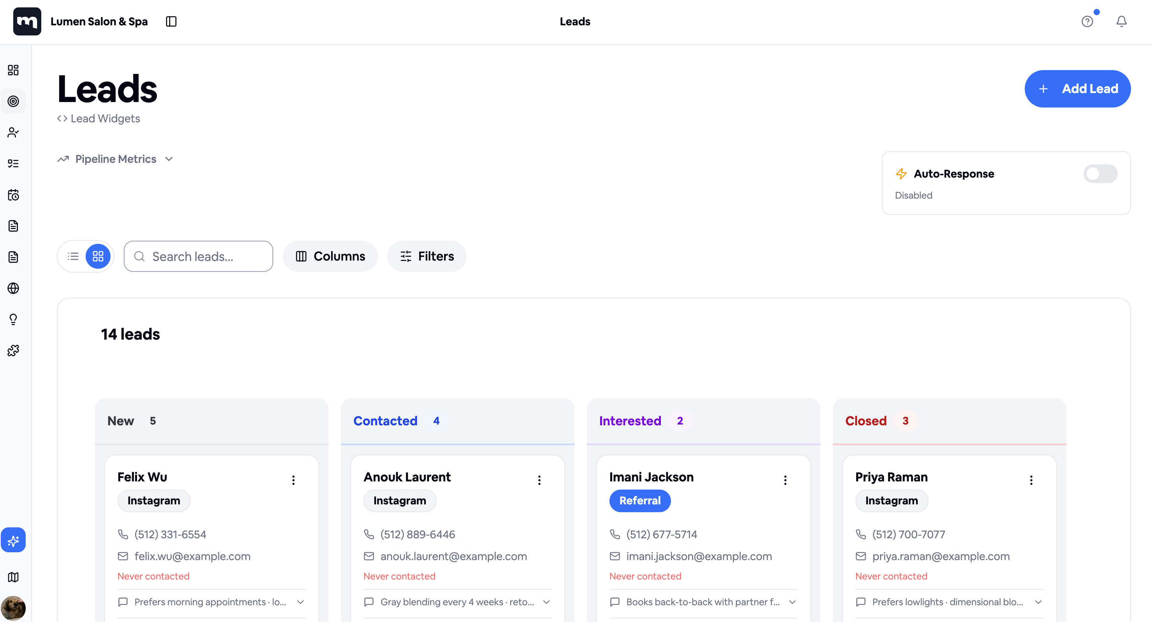1152x622 pixels.
Task: Open the globe website icon in sidebar
Action: (x=13, y=288)
